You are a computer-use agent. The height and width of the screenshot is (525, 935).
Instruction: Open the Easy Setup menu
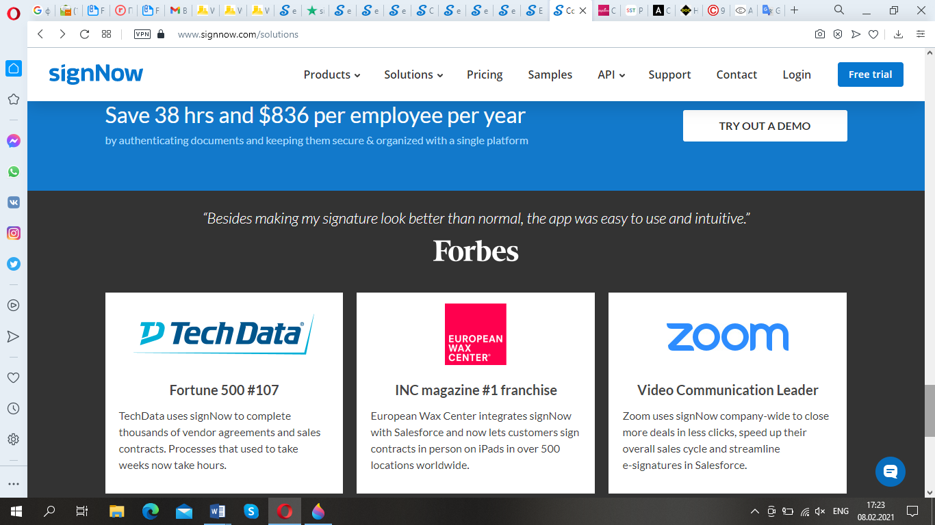point(921,34)
